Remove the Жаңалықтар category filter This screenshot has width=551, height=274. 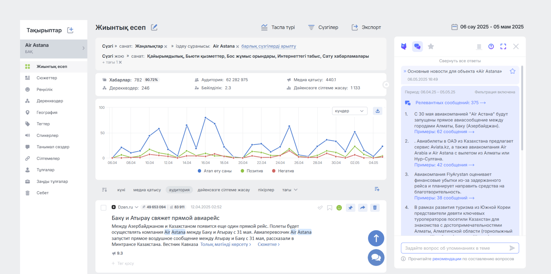(166, 46)
